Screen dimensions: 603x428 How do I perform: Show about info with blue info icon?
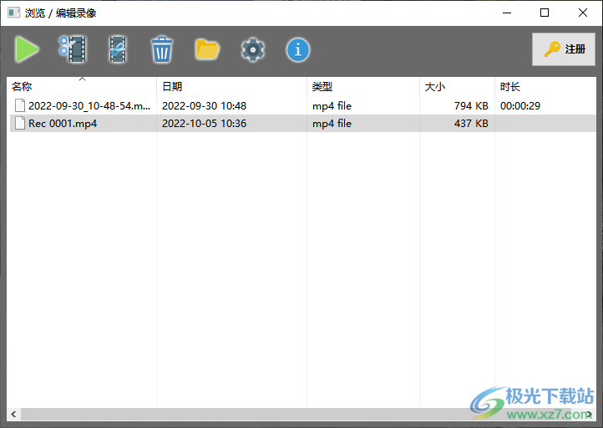tap(297, 50)
